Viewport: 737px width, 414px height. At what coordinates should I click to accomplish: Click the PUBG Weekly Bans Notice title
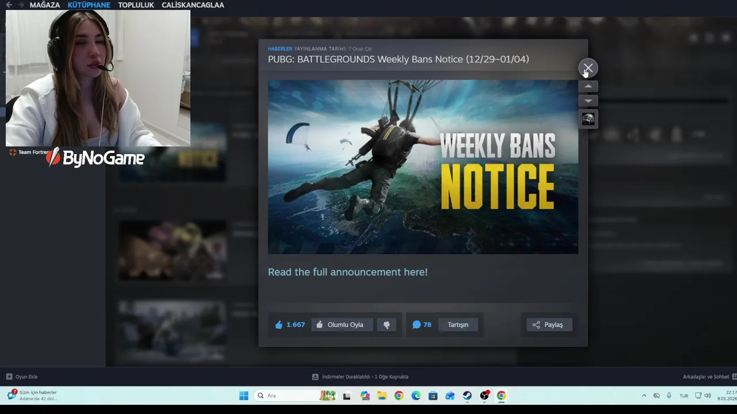pyautogui.click(x=398, y=59)
